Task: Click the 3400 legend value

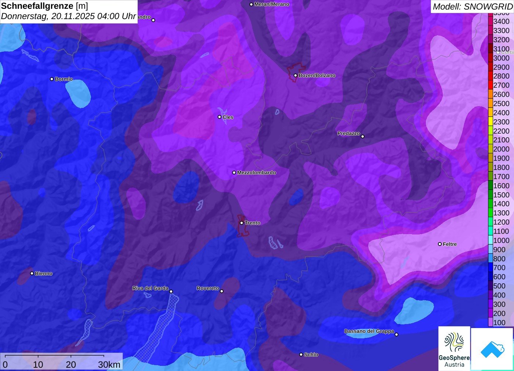Action: (502, 21)
